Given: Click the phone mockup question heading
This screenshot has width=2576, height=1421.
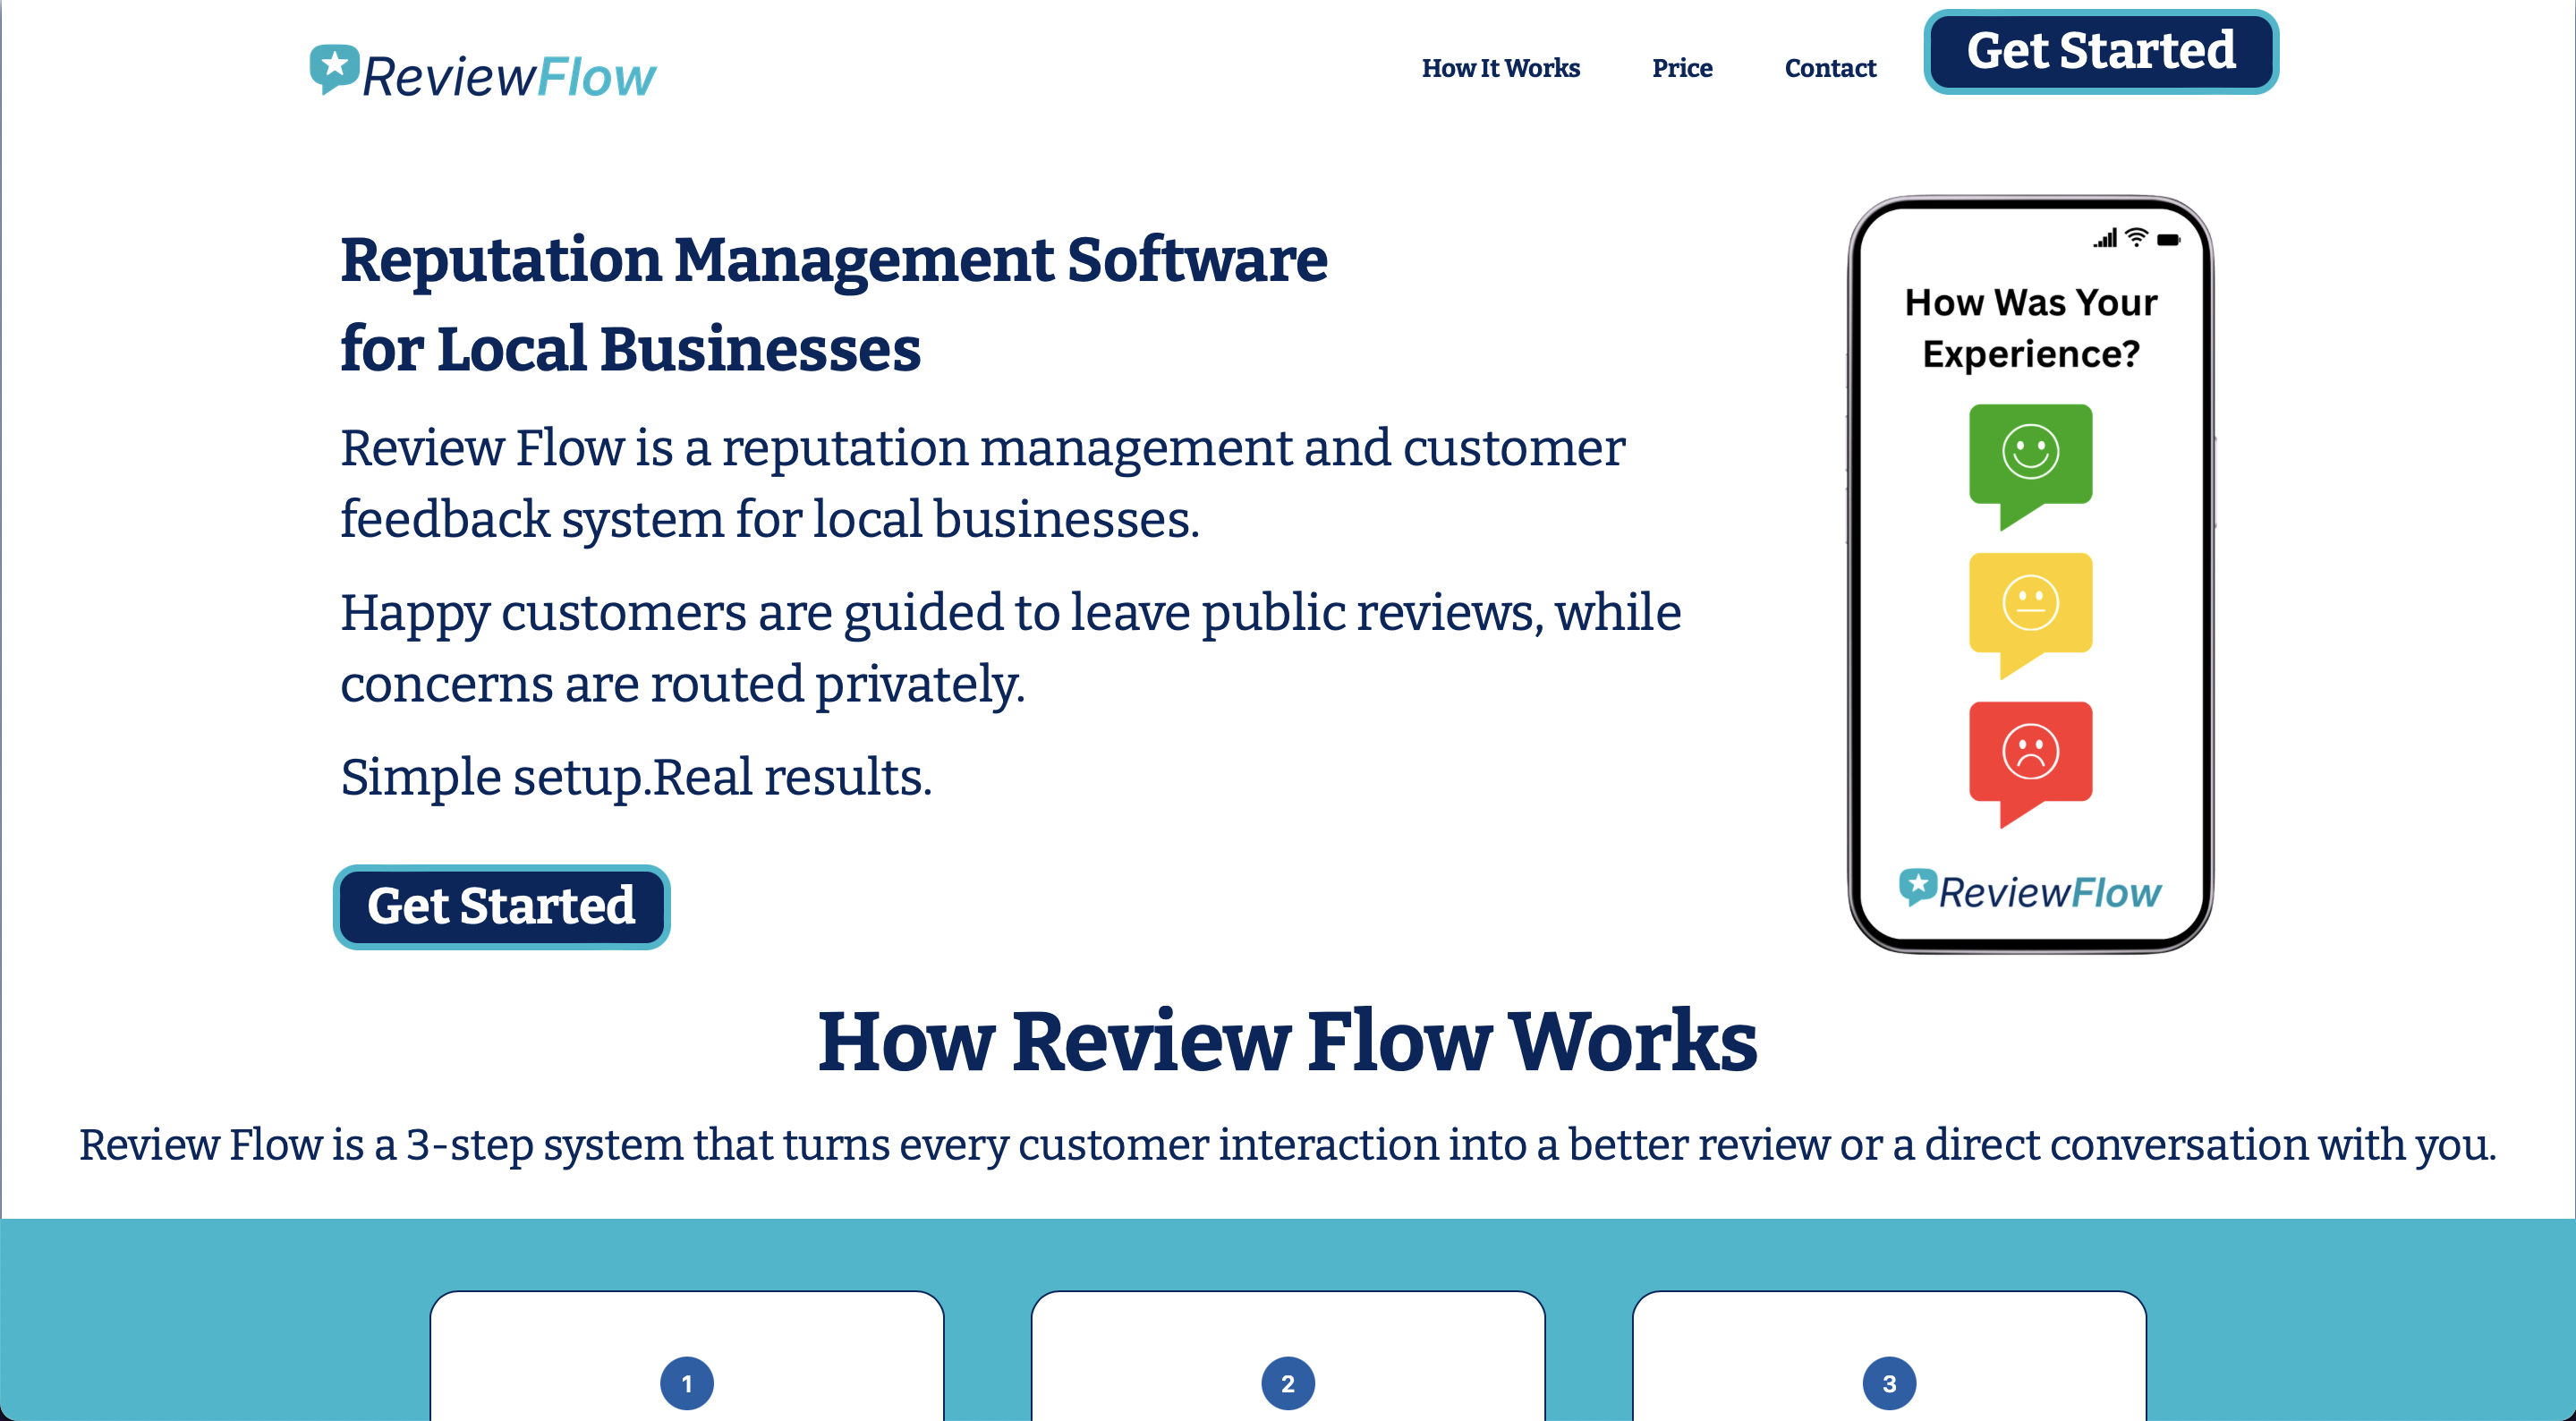Looking at the screenshot, I should pos(2030,328).
